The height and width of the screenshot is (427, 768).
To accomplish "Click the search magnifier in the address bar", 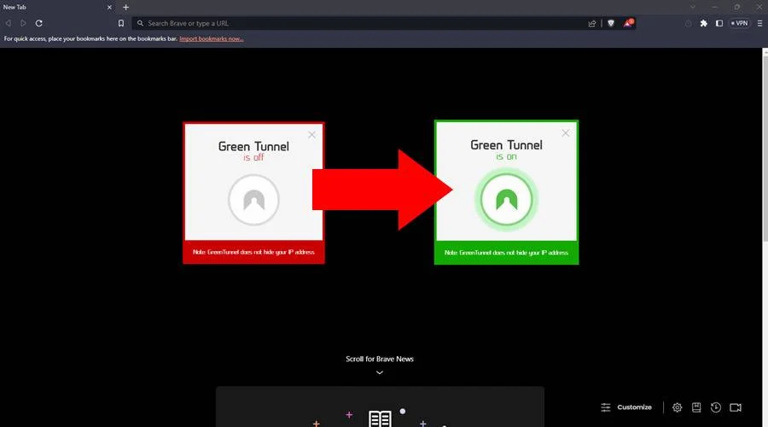I will pos(140,23).
